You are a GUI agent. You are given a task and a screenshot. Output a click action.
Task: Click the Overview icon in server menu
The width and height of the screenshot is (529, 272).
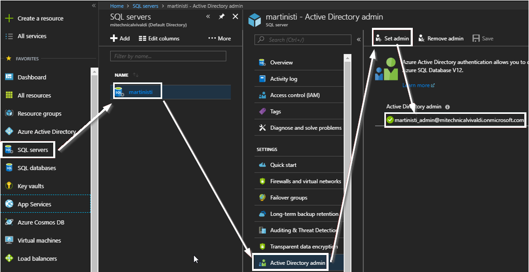pos(262,62)
